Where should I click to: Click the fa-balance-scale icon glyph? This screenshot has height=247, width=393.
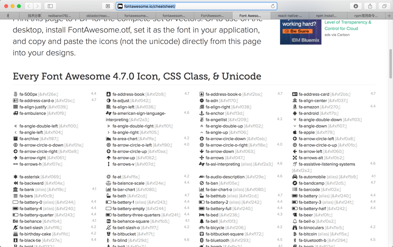109,183
